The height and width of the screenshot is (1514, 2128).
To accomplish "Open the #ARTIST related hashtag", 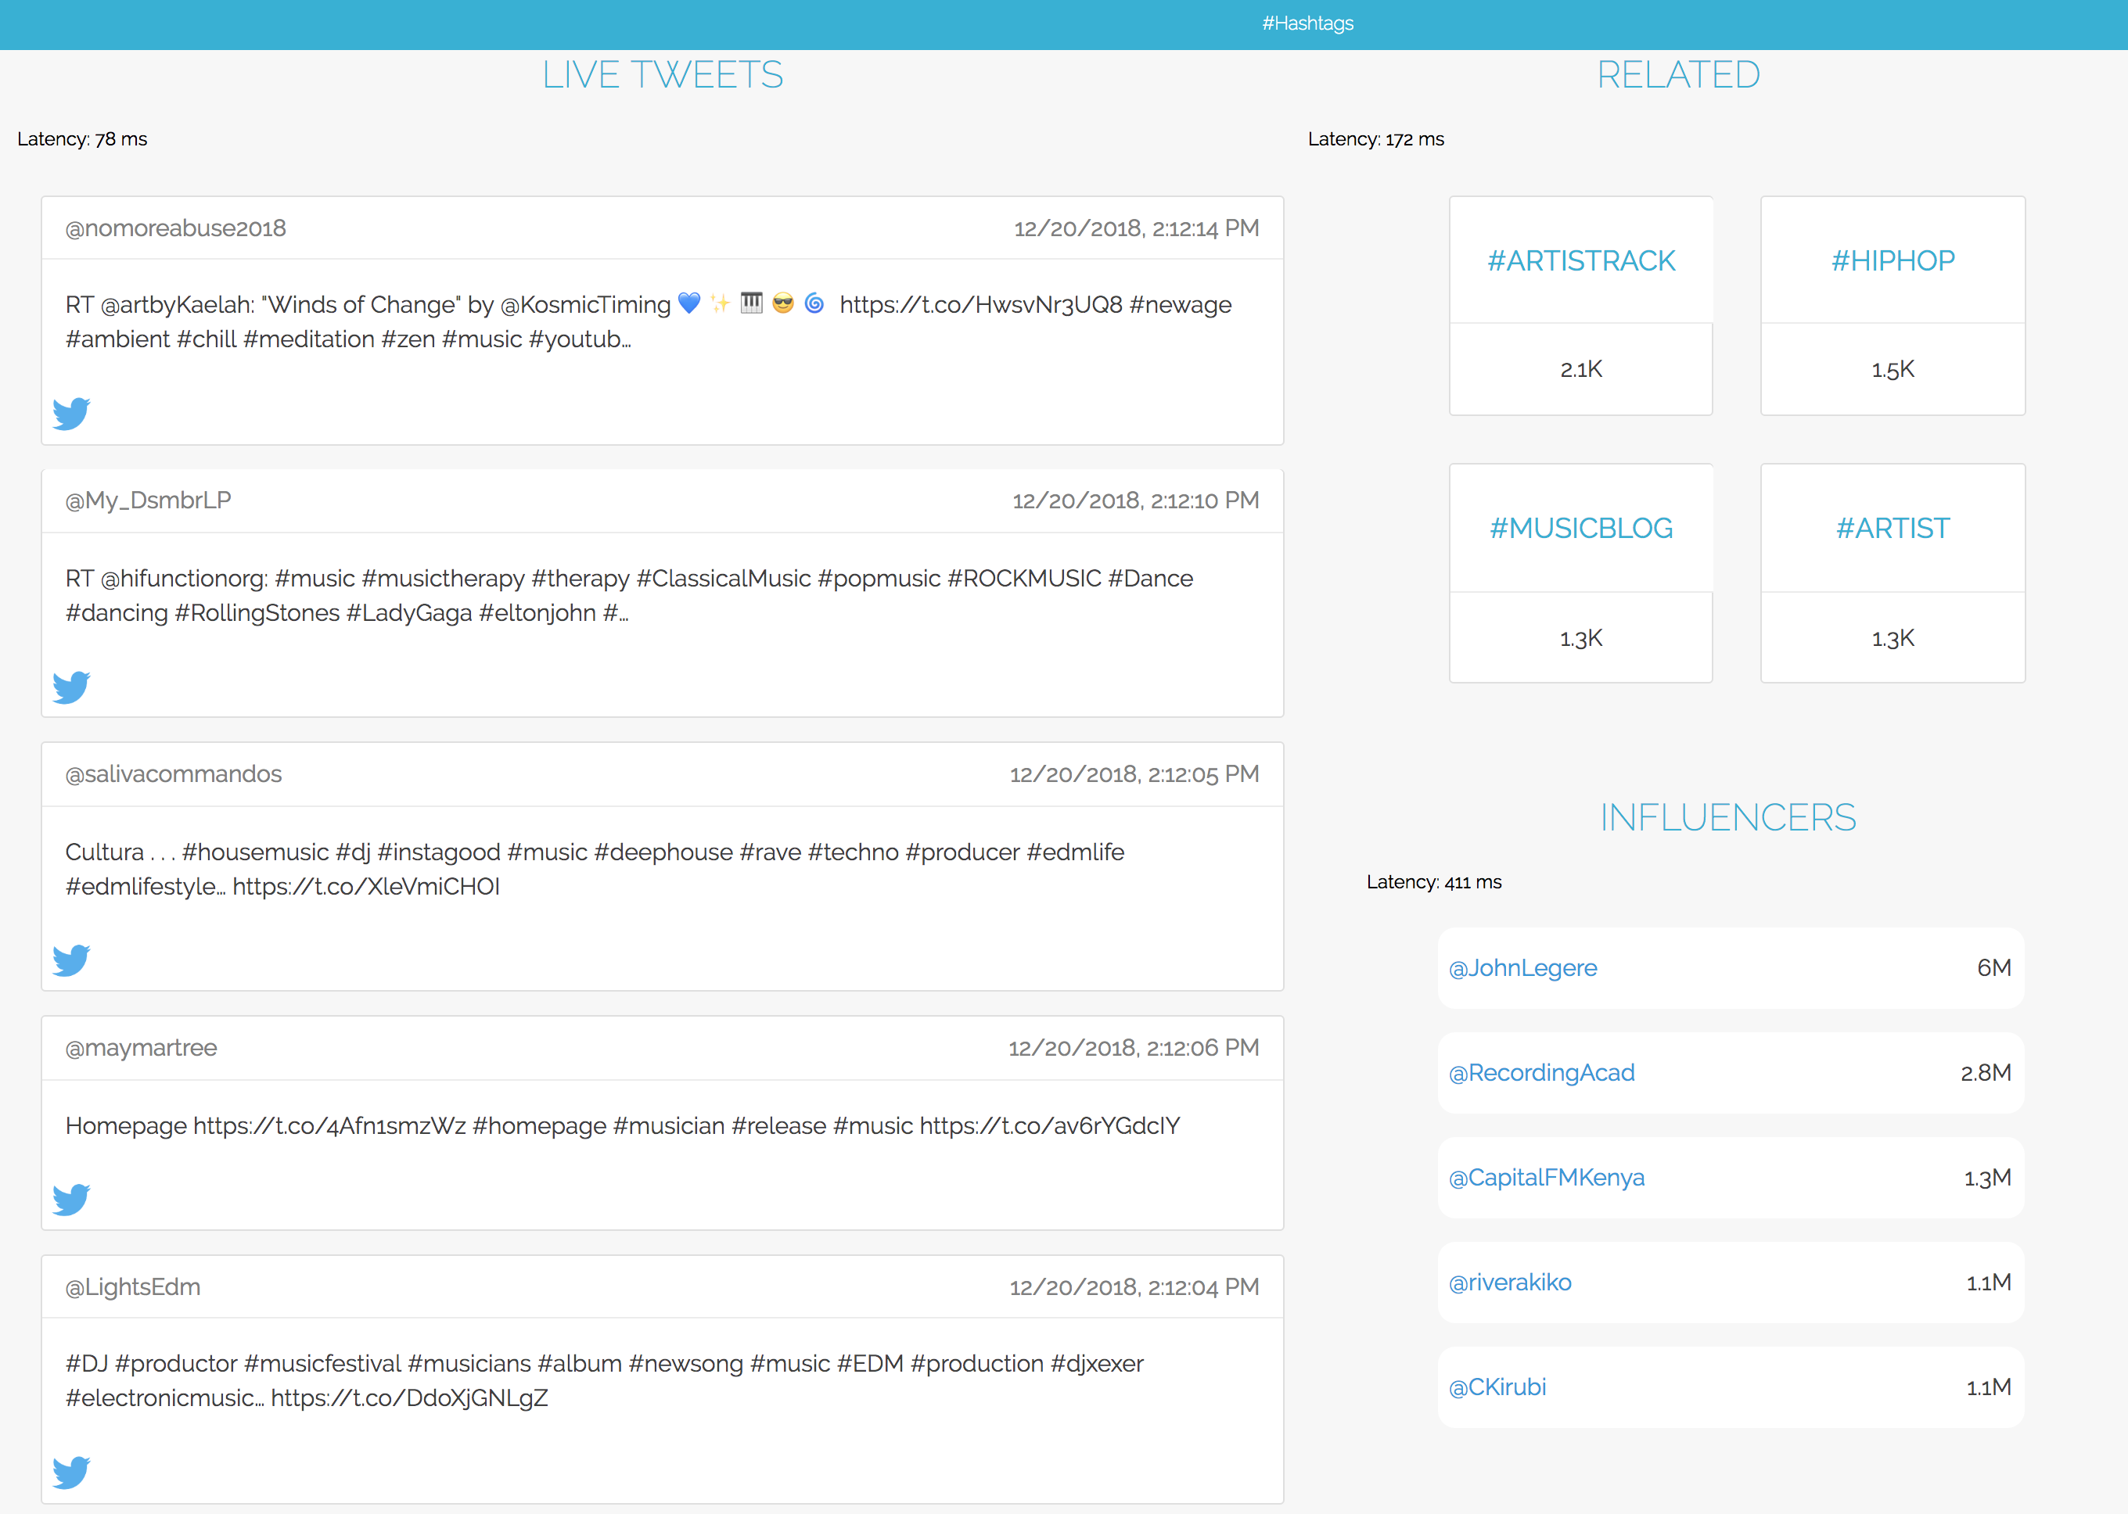I will pos(1893,529).
